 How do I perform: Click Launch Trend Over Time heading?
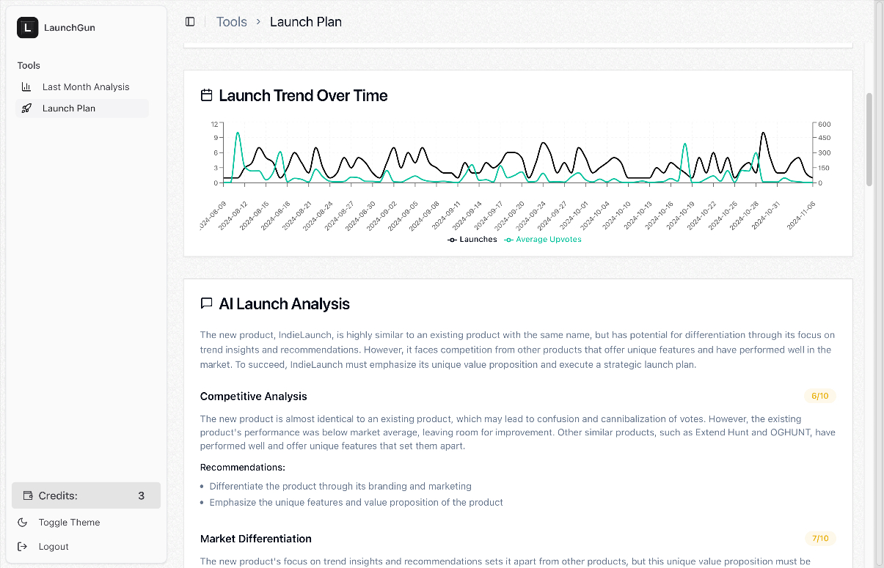click(x=303, y=95)
